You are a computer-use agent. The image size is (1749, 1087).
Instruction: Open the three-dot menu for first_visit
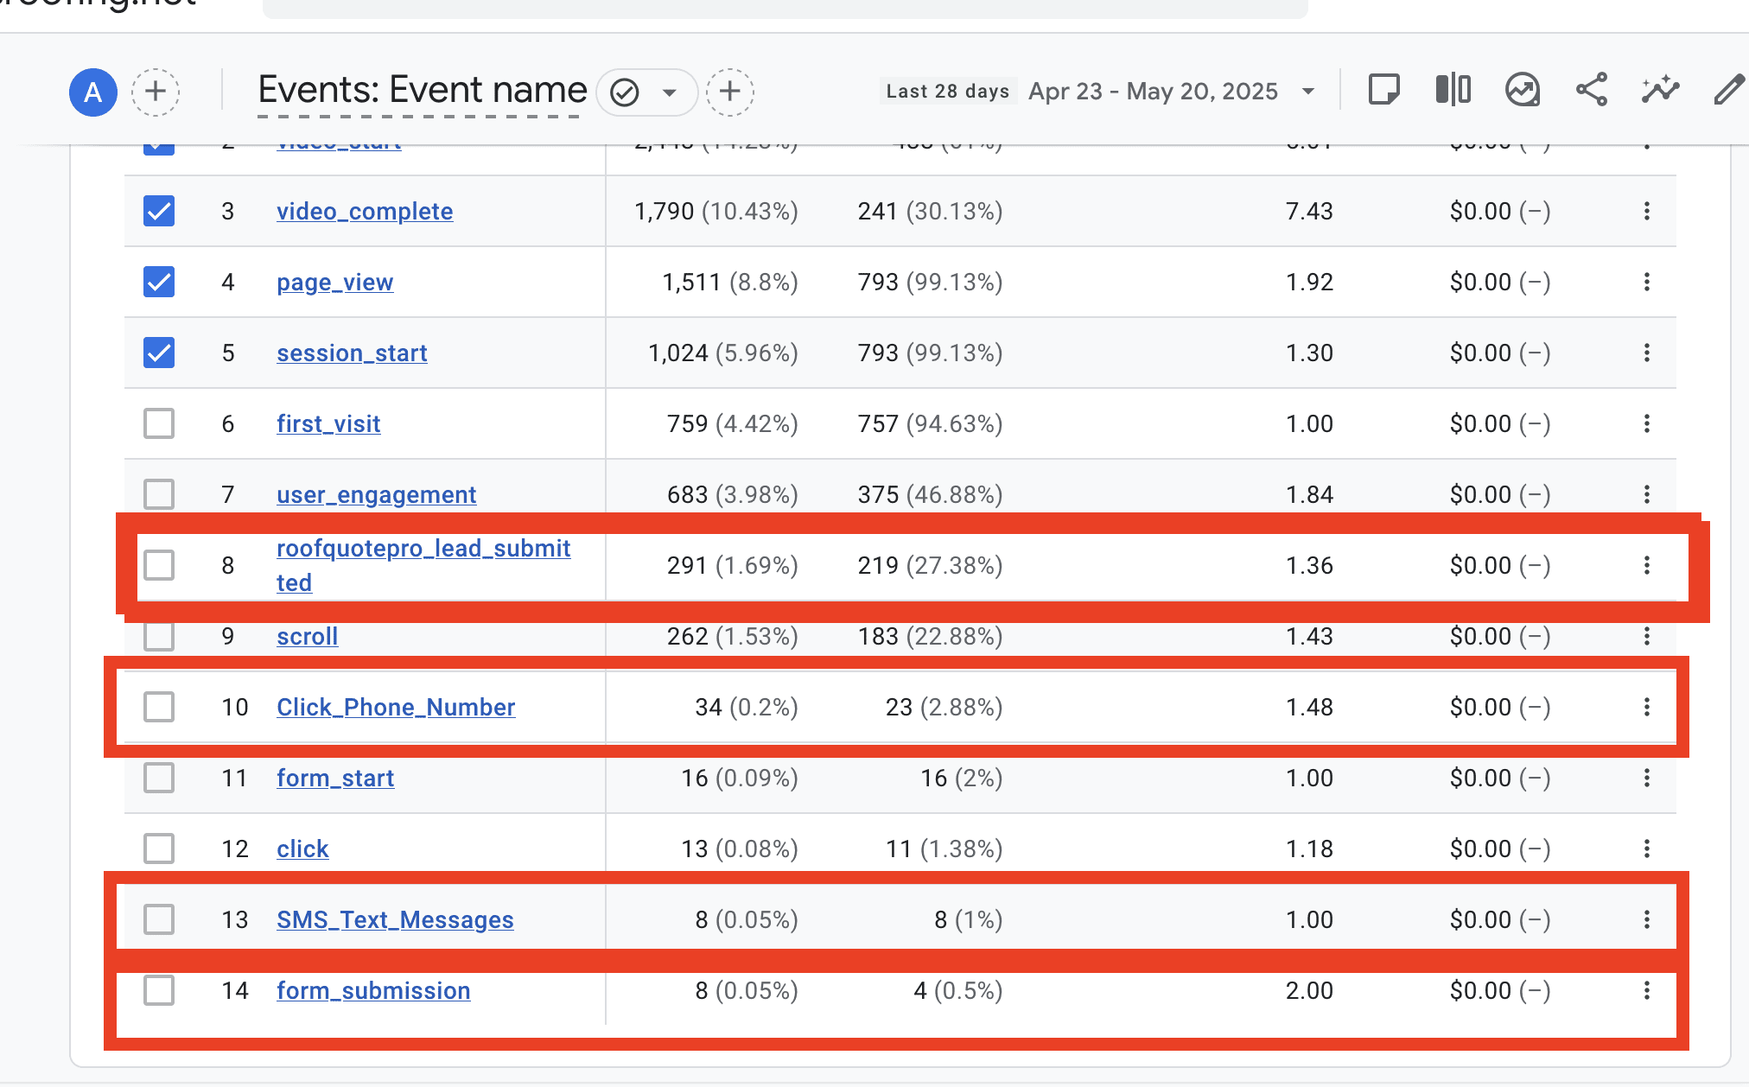[1647, 423]
